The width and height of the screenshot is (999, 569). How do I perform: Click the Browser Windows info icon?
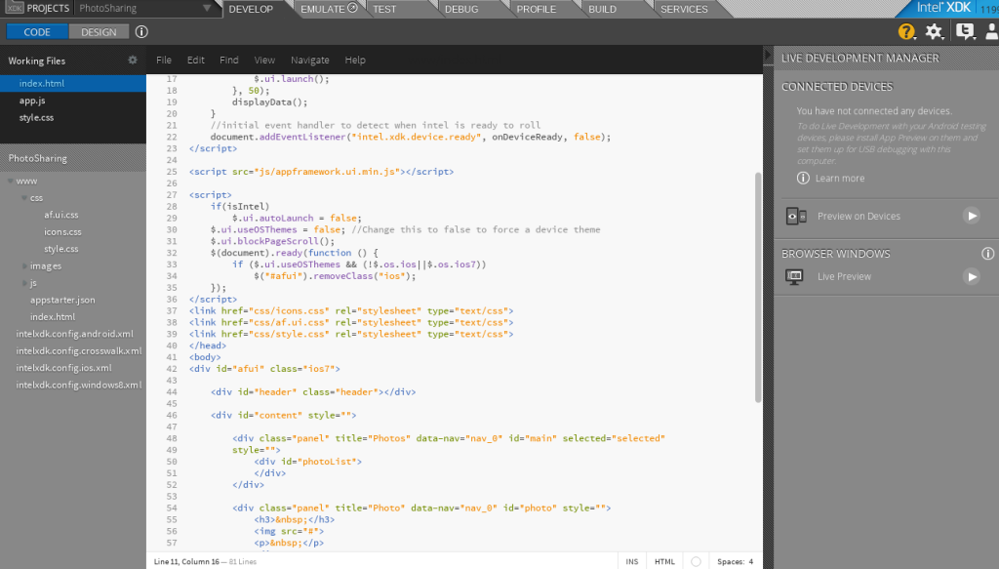click(x=987, y=254)
